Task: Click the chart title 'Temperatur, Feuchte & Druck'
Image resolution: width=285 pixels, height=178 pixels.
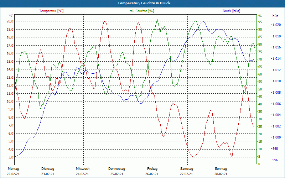Action: pyautogui.click(x=144, y=3)
